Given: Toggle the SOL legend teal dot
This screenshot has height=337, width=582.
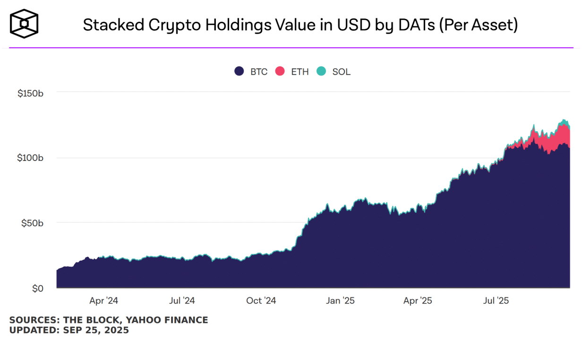Looking at the screenshot, I should tap(321, 72).
